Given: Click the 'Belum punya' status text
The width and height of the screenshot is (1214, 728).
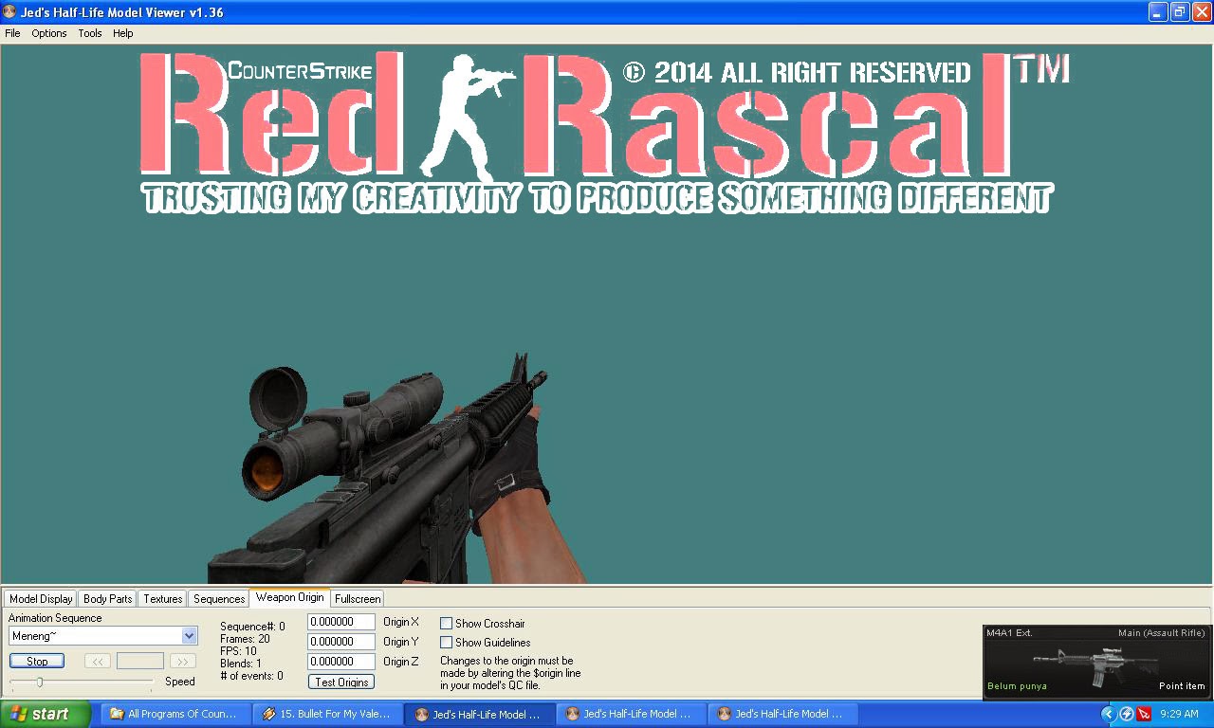Looking at the screenshot, I should click(1017, 686).
